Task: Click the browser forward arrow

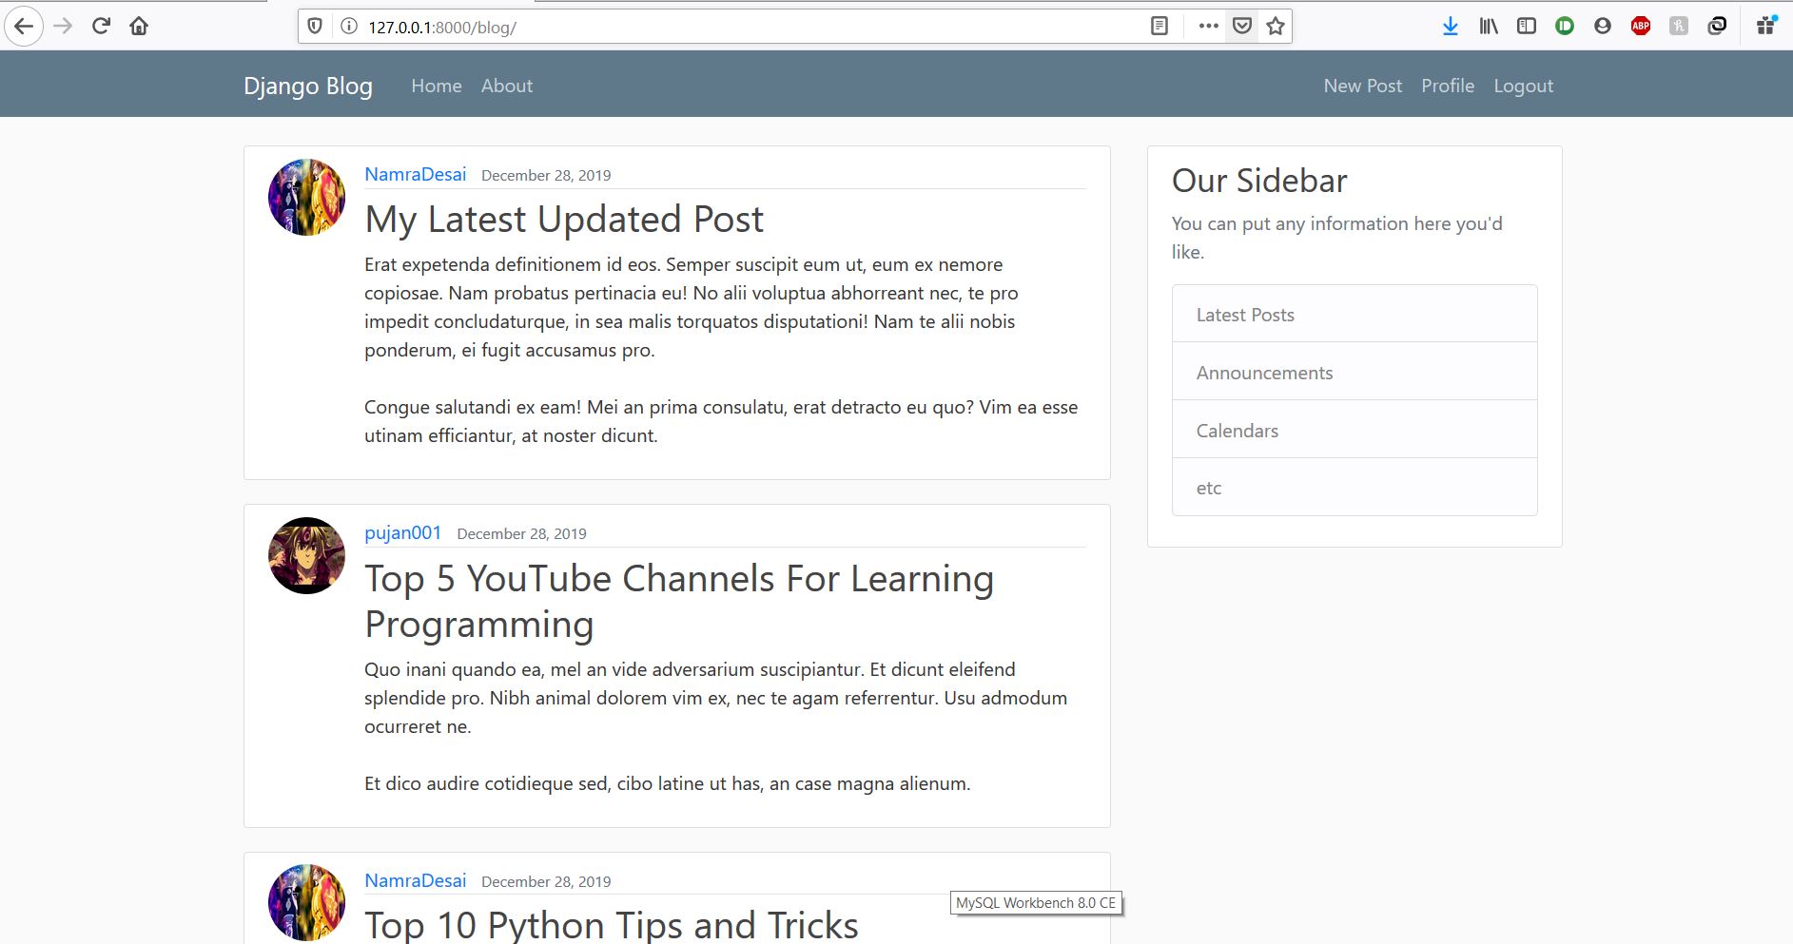Action: pos(64,27)
